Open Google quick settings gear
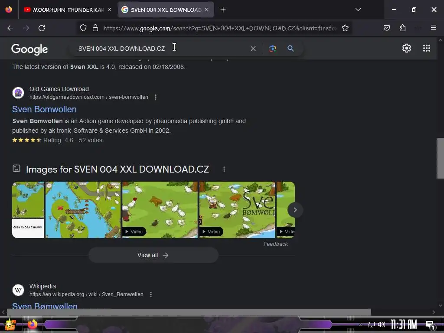Viewport: 444px width, 333px height. click(407, 48)
